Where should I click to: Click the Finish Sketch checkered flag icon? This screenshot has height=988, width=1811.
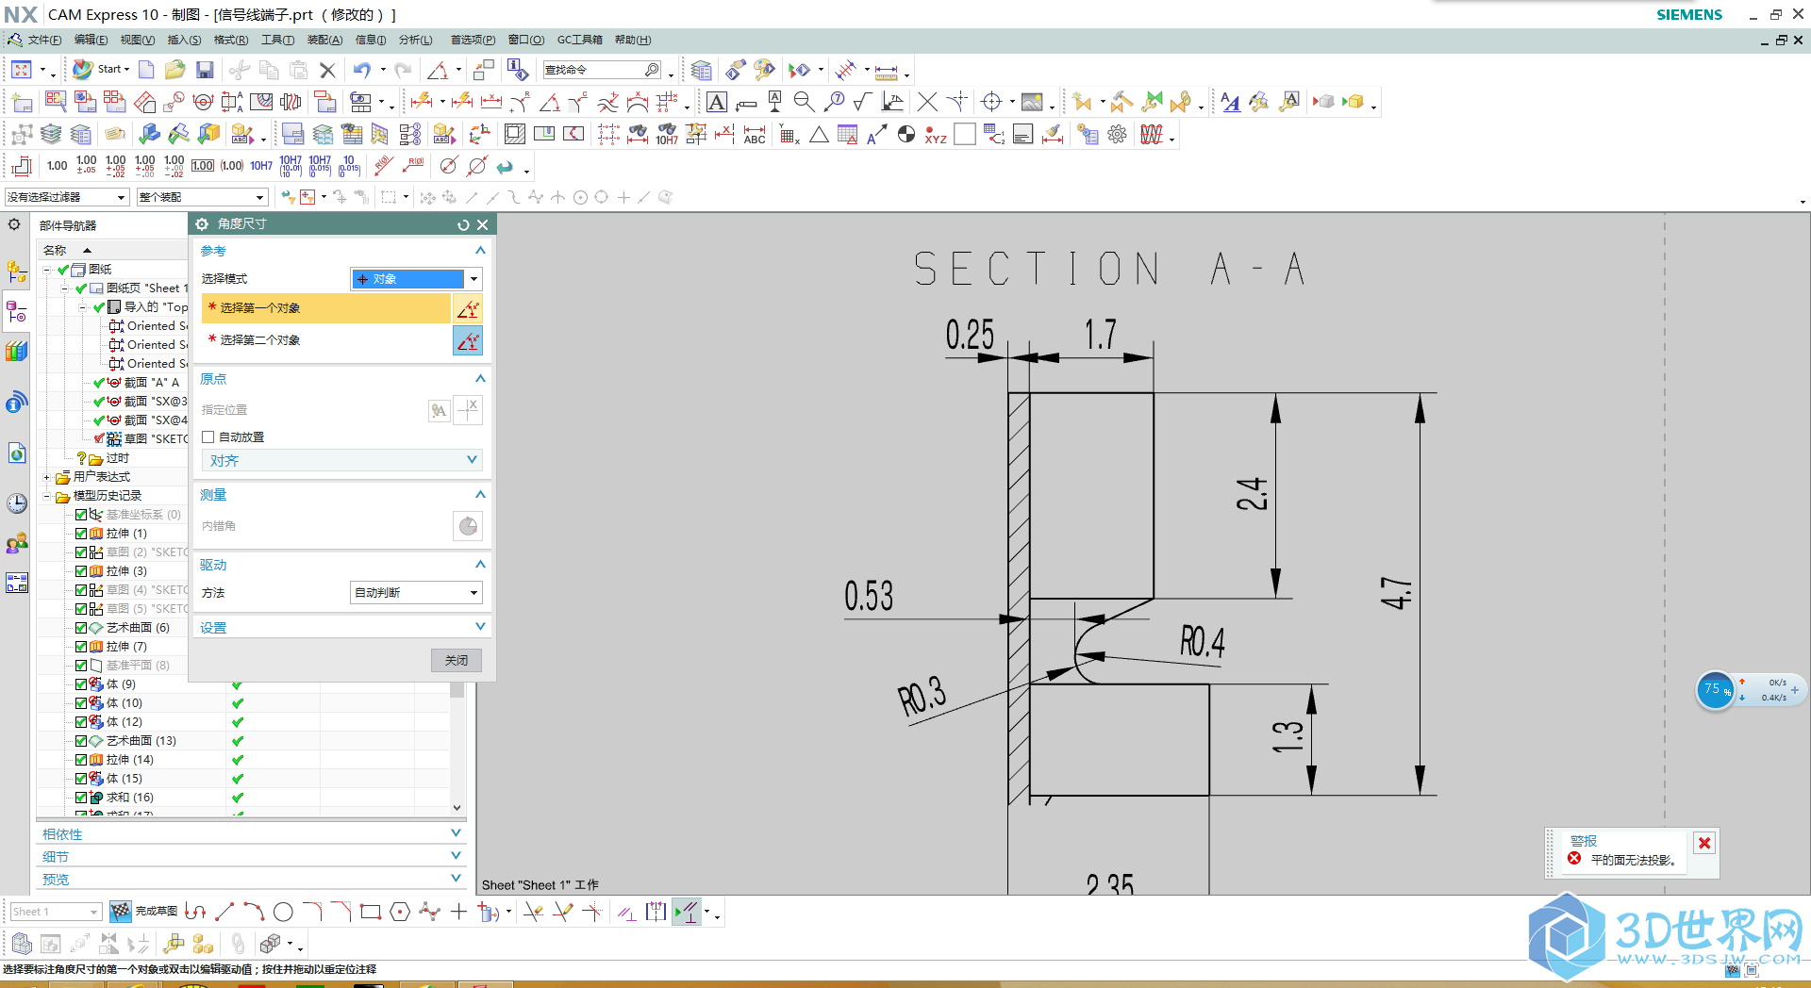[x=121, y=911]
